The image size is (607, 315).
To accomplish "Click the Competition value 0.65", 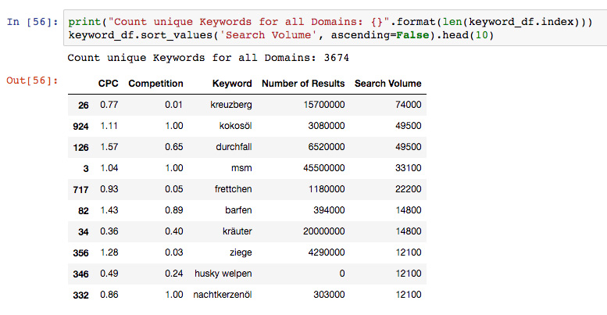I will click(x=173, y=147).
